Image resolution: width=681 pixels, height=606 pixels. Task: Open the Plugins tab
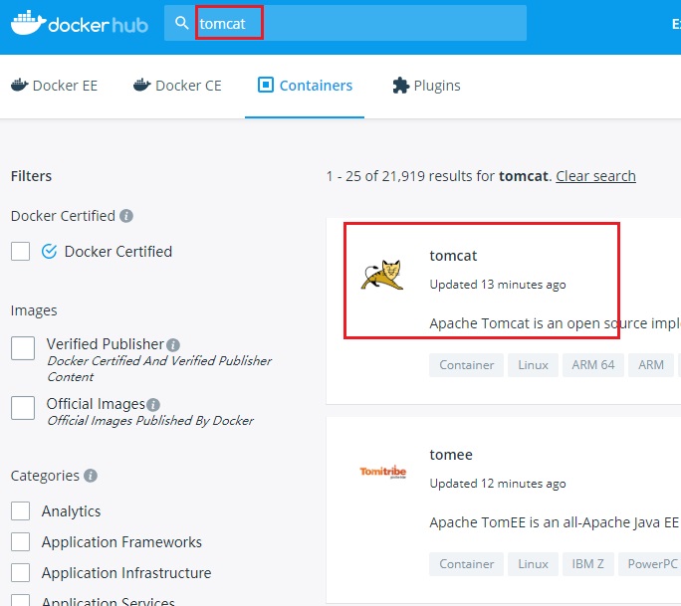tap(426, 86)
